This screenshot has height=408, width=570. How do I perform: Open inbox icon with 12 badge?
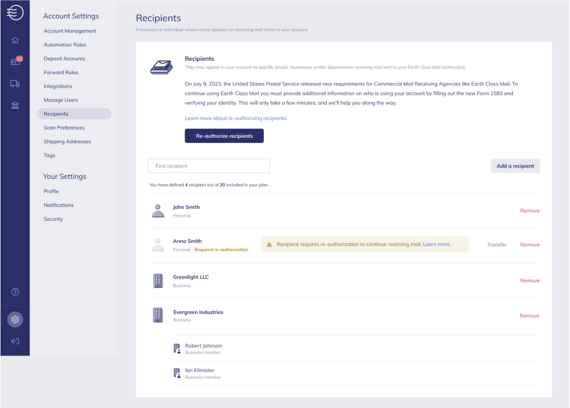pos(15,61)
